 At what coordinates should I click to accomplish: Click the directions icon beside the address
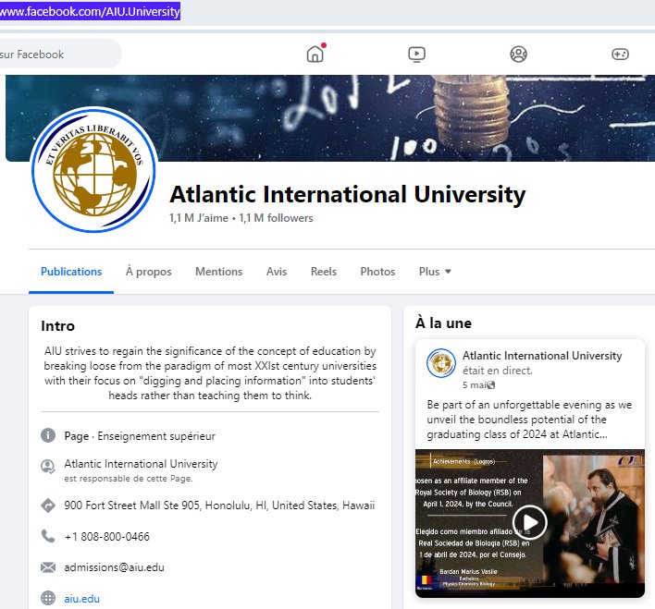48,505
